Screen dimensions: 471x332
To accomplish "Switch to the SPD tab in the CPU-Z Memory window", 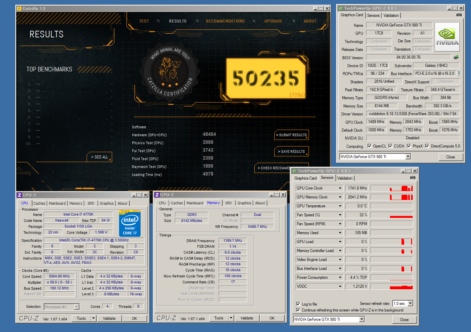I will (229, 203).
